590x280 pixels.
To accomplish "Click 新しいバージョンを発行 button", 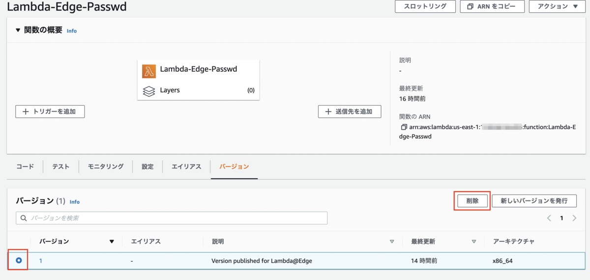I will 534,201.
